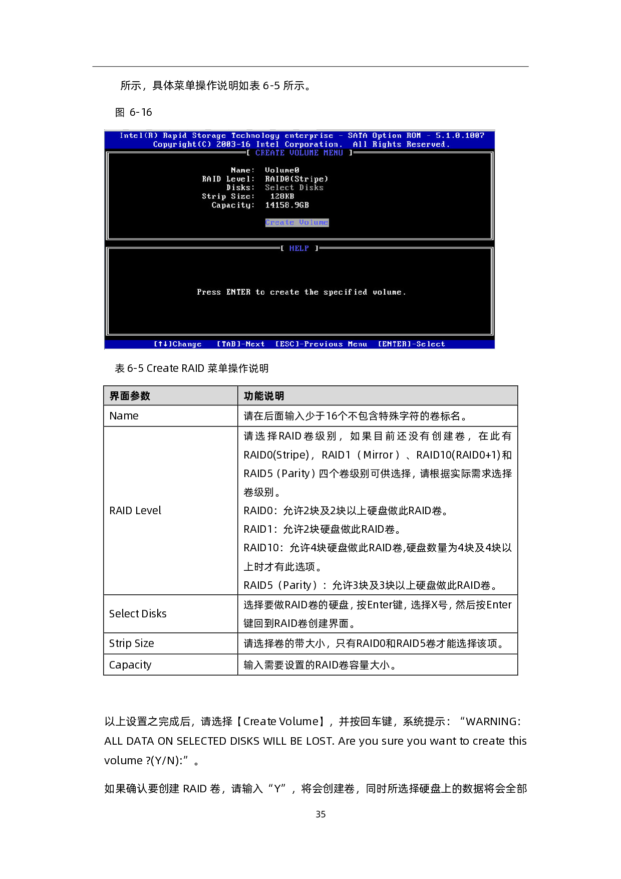The height and width of the screenshot is (879, 621).
Task: Click the 'Press ENTER to create' help text
Action: click(301, 292)
